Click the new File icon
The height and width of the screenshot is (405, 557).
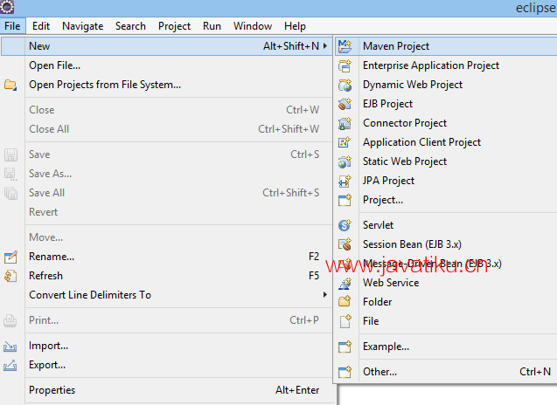345,321
